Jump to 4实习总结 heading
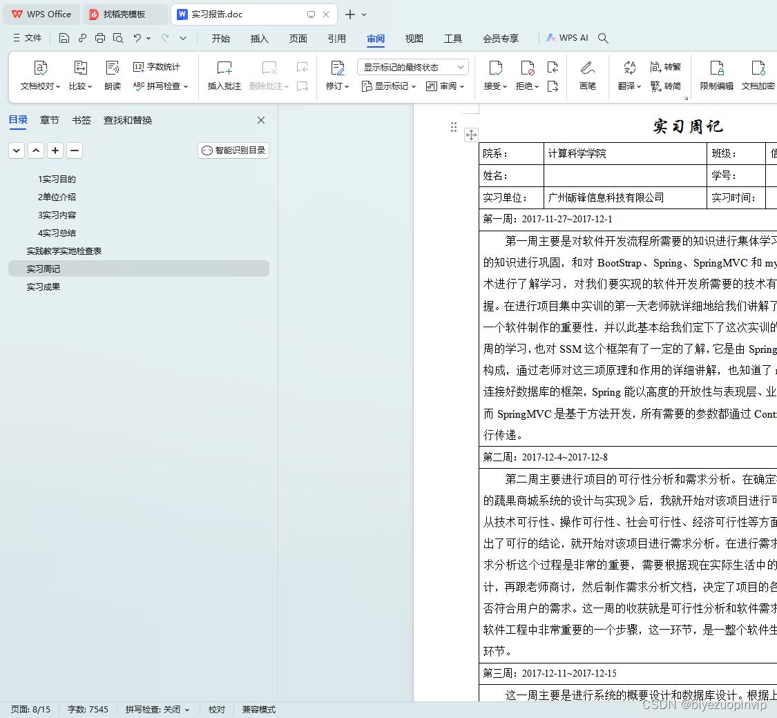777x718 pixels. coord(57,233)
